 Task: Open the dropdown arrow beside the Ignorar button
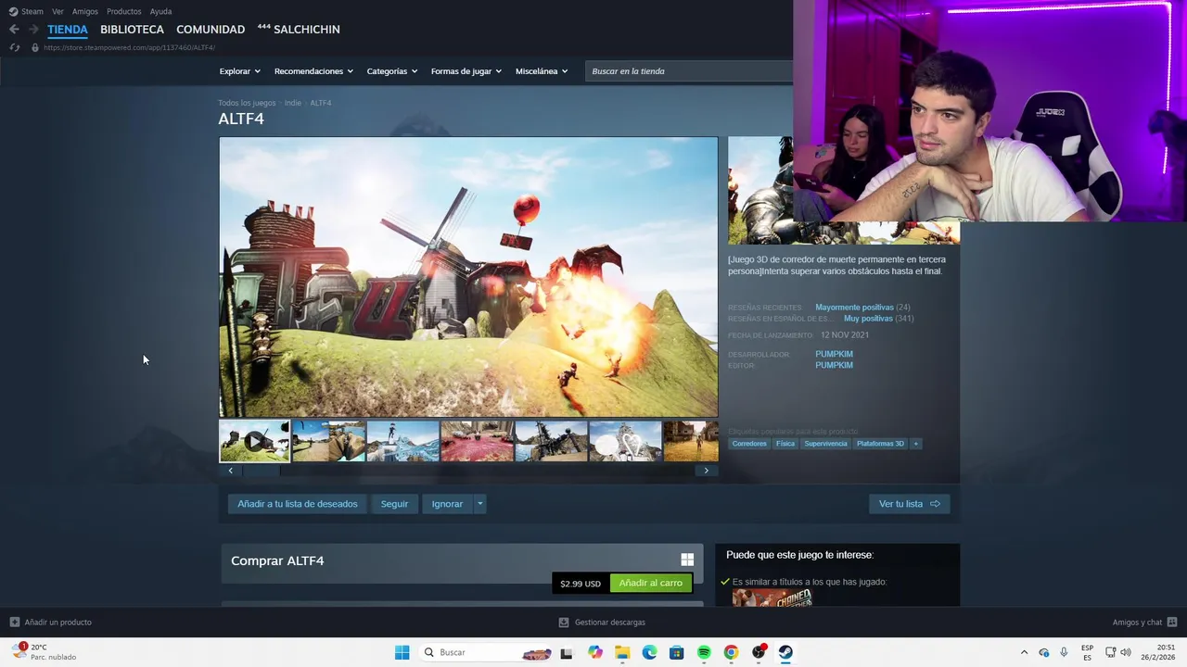pyautogui.click(x=479, y=504)
